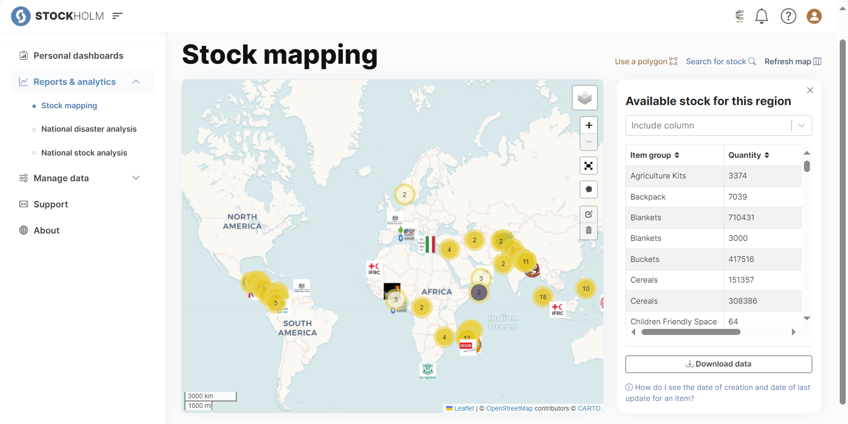Sort table by Quantity

point(766,155)
